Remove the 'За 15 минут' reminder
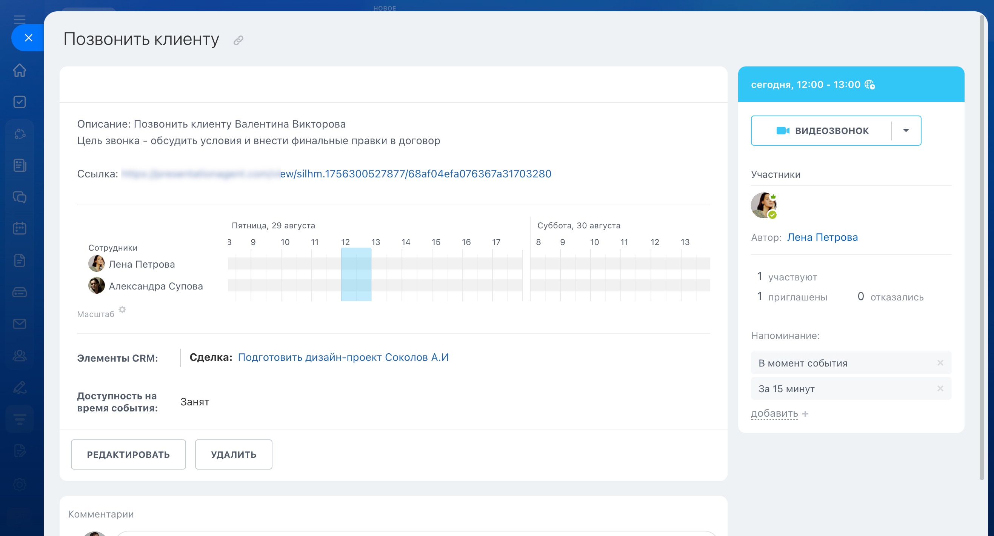 tap(940, 388)
